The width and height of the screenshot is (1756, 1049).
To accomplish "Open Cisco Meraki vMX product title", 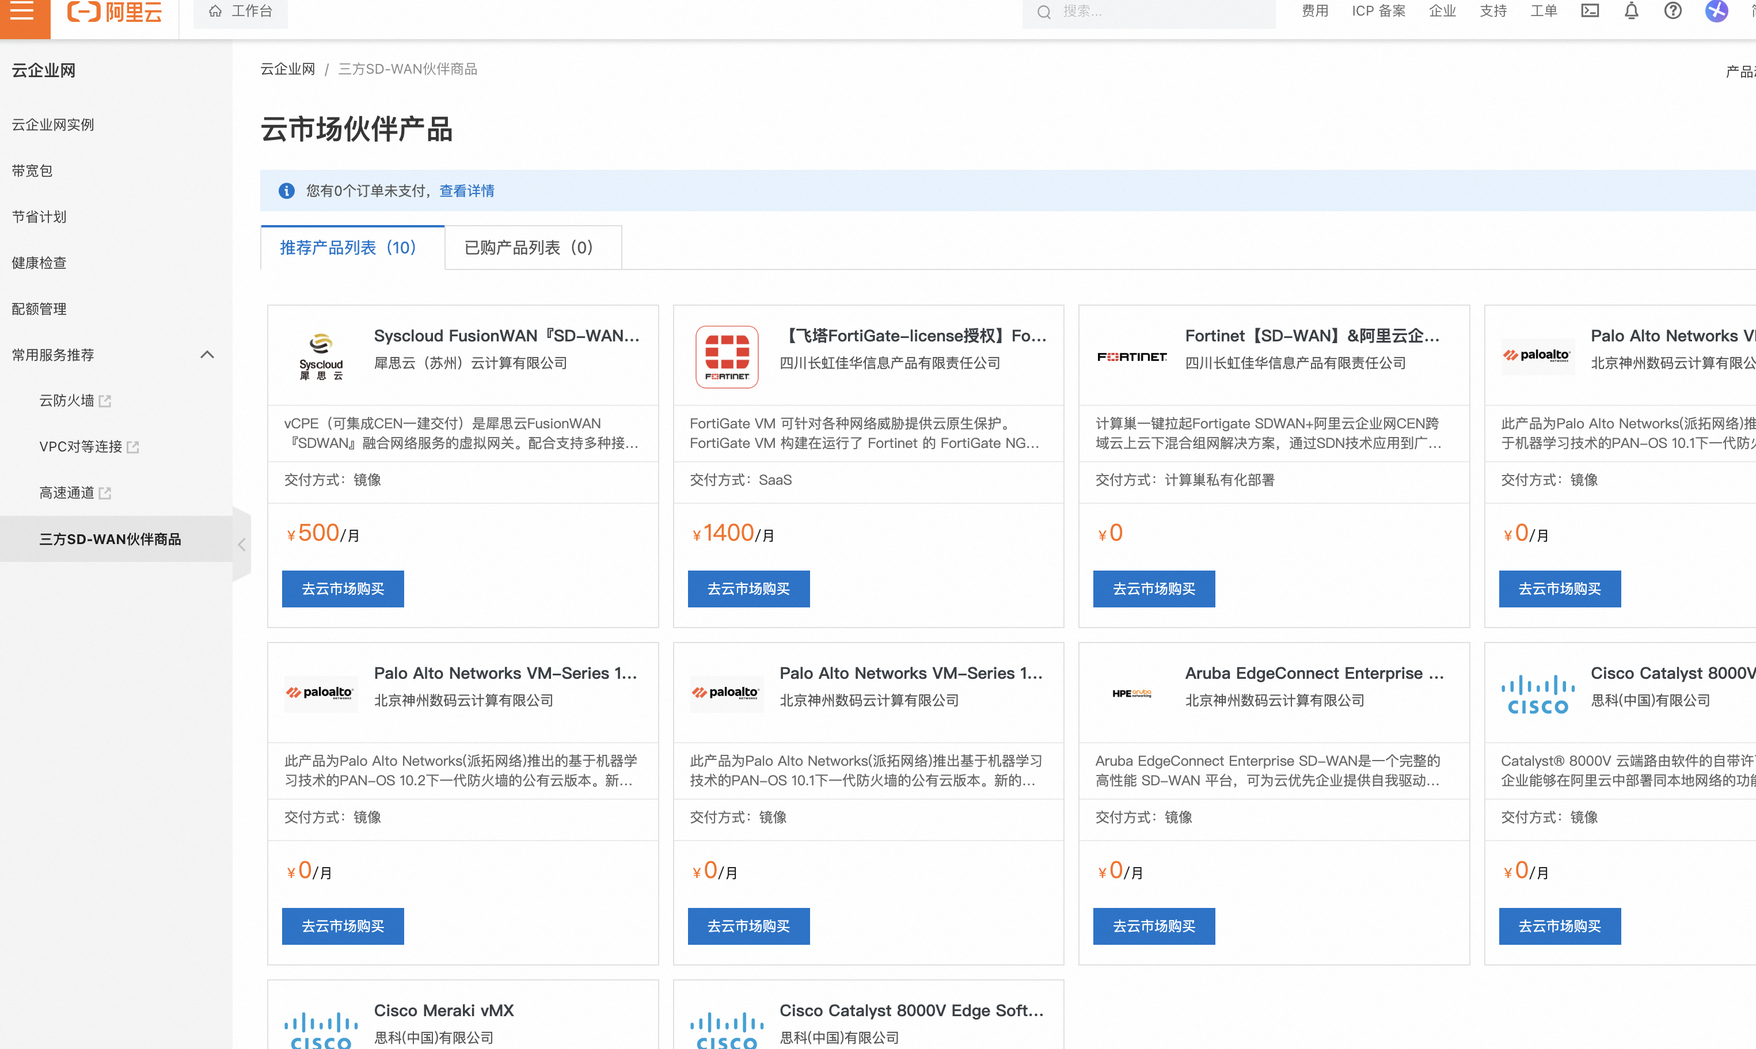I will [x=444, y=1010].
